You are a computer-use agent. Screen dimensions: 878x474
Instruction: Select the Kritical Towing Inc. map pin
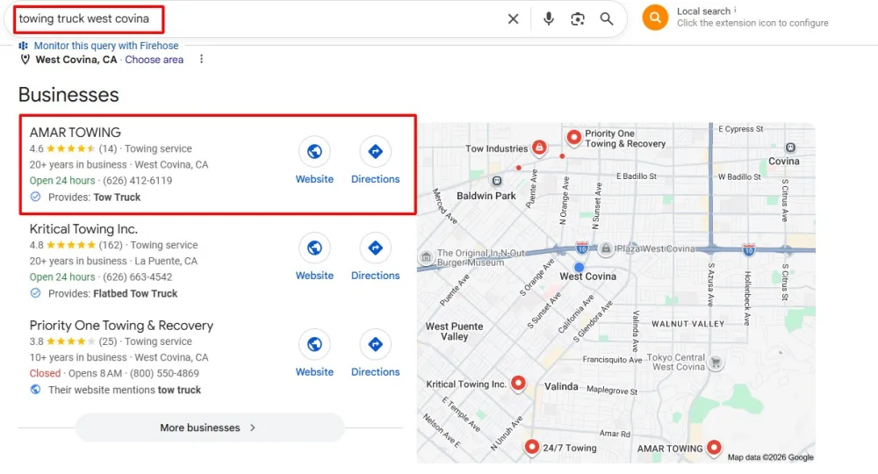point(519,384)
